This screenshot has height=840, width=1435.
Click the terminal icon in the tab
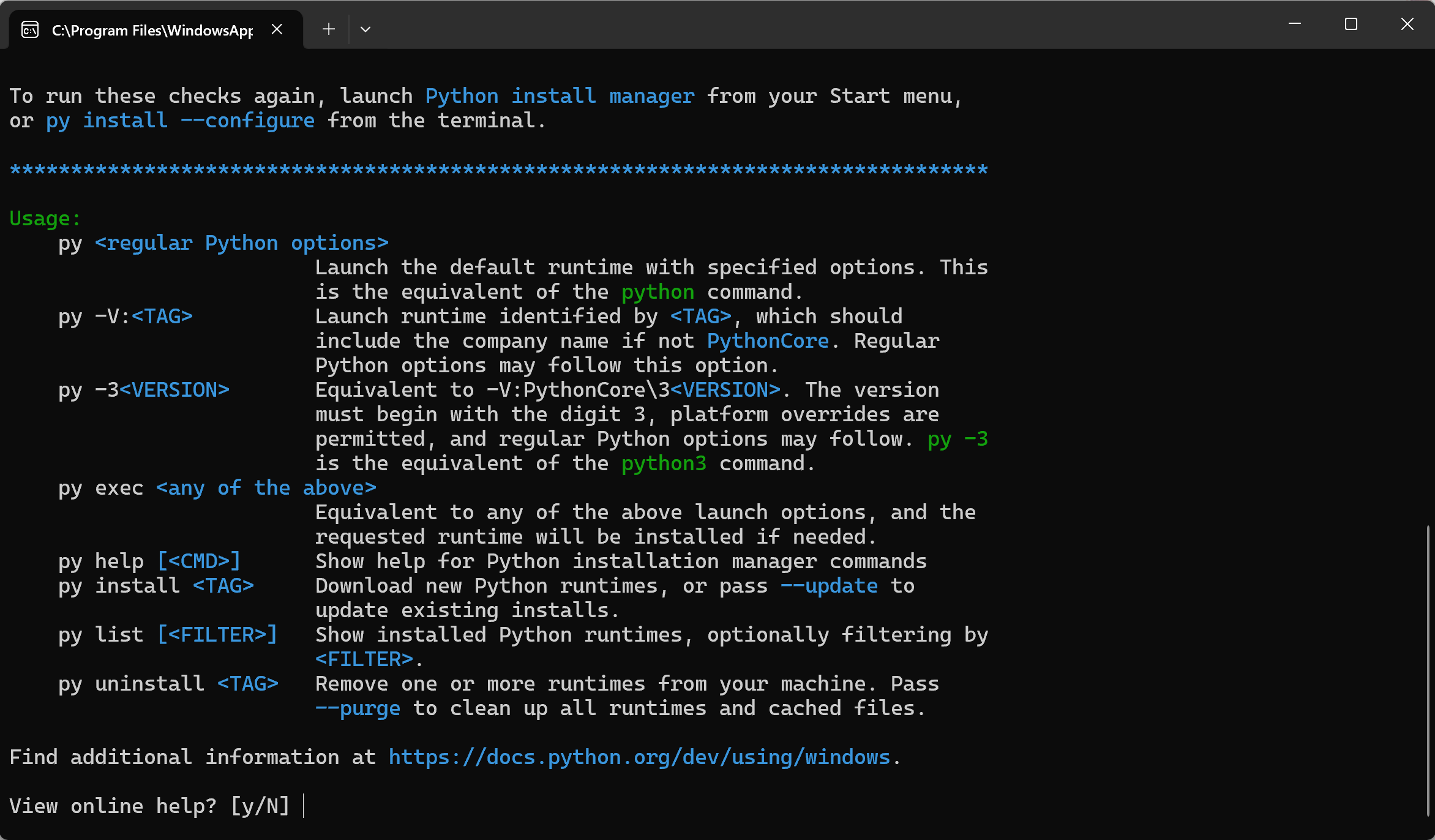click(30, 29)
